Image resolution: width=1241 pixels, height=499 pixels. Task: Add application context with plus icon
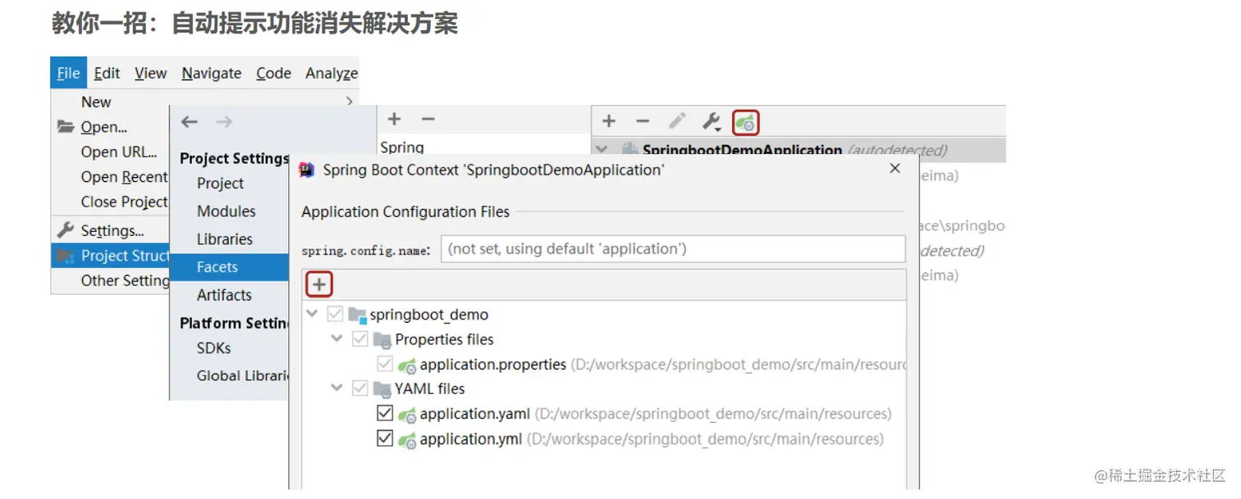click(609, 122)
